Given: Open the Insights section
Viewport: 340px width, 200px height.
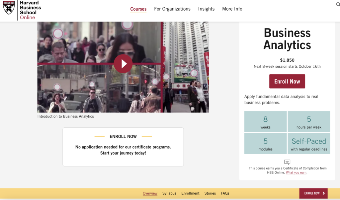Looking at the screenshot, I should click(206, 9).
